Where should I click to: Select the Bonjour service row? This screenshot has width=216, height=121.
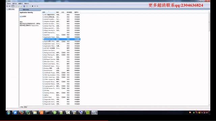pyautogui.click(x=61, y=68)
